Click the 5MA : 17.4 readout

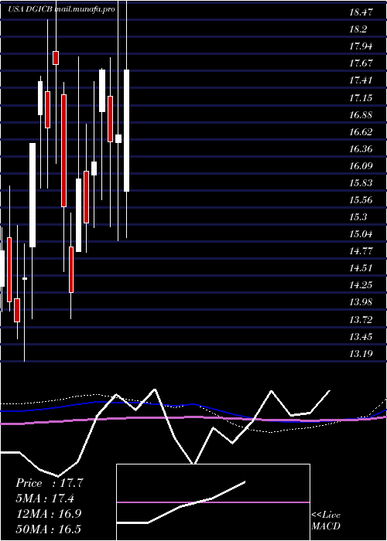click(45, 498)
